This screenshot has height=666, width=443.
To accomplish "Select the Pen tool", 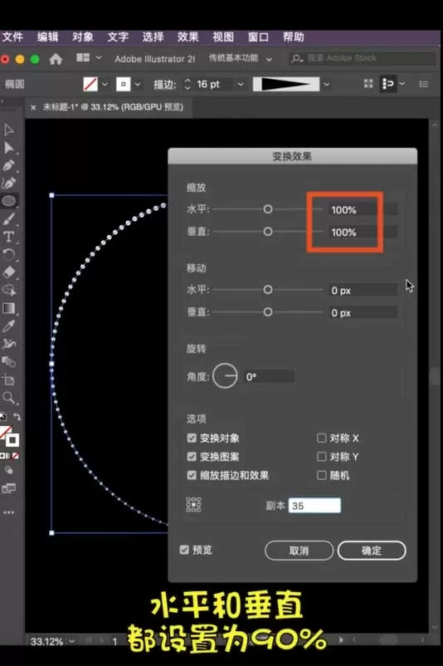I will point(8,165).
